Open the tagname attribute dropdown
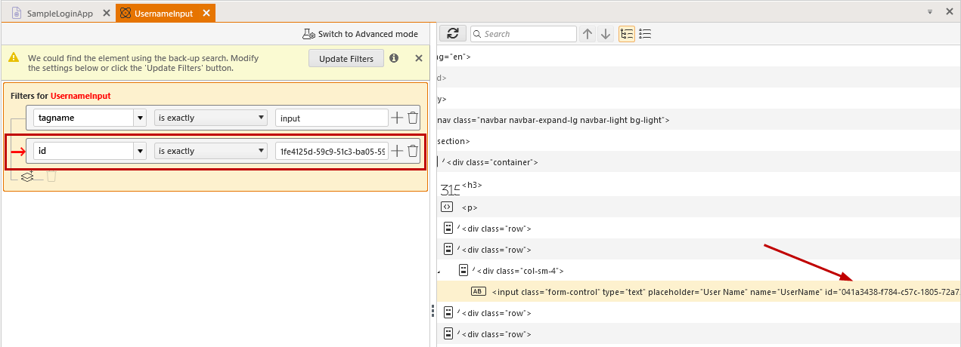This screenshot has width=961, height=347. [x=140, y=118]
